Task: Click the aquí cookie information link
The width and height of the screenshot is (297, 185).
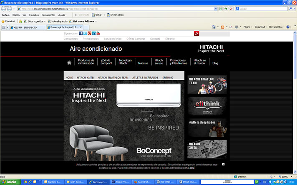Action: click(192, 168)
